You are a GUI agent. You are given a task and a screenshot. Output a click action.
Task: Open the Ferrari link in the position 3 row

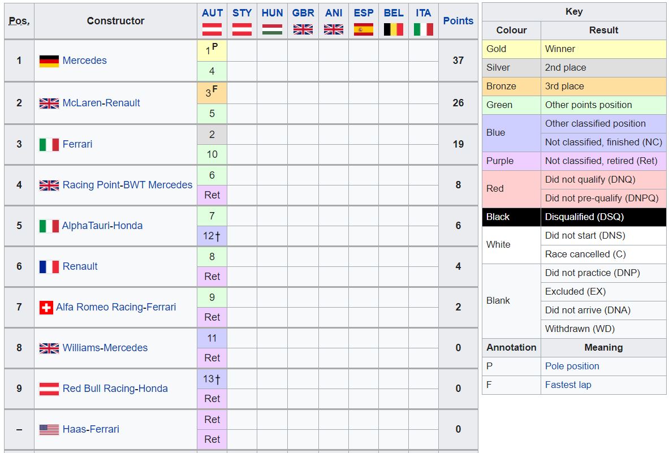pyautogui.click(x=77, y=144)
